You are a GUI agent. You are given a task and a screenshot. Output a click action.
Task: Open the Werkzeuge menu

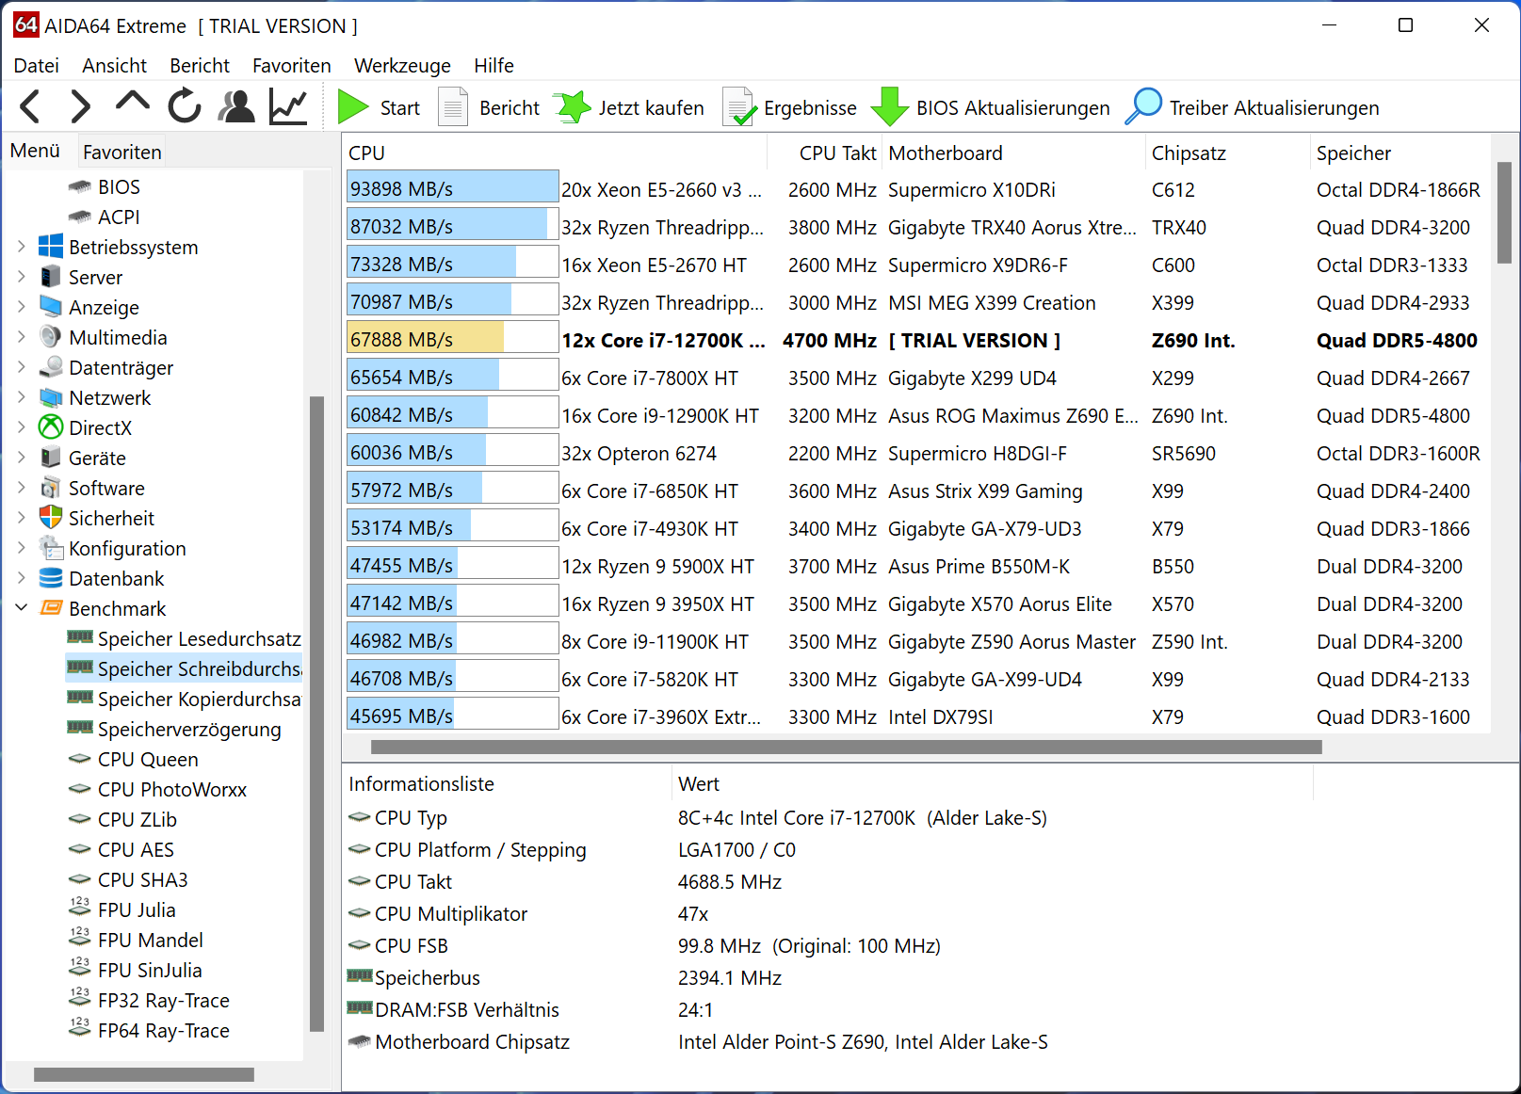click(402, 65)
